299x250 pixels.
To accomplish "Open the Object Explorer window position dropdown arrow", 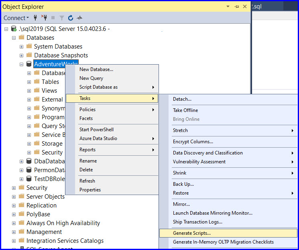I will point(228,7).
